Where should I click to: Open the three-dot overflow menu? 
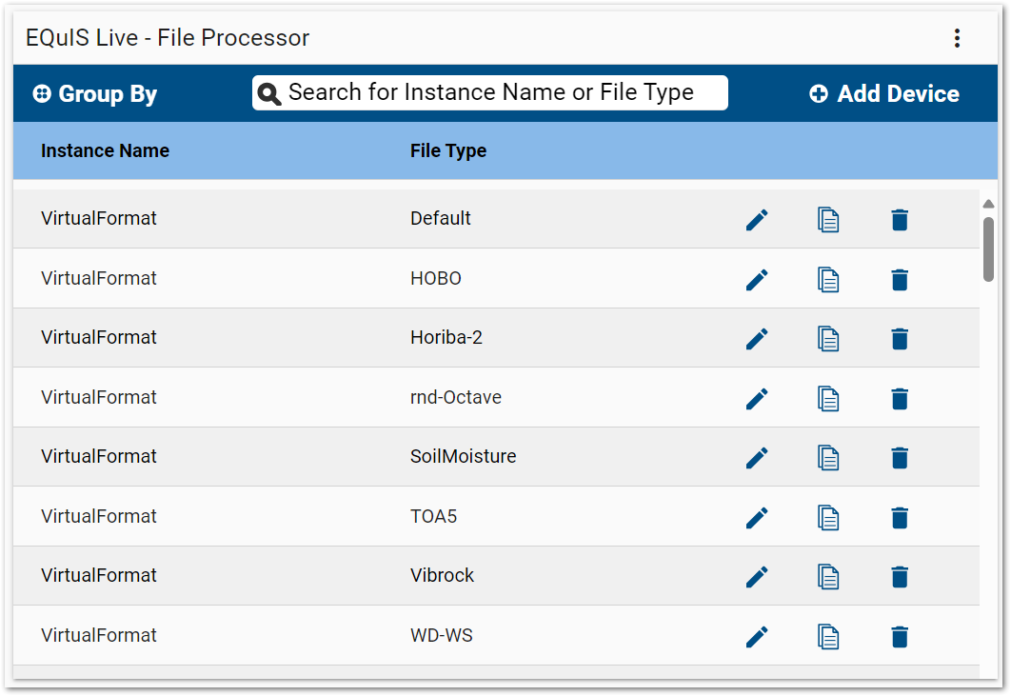click(x=957, y=38)
